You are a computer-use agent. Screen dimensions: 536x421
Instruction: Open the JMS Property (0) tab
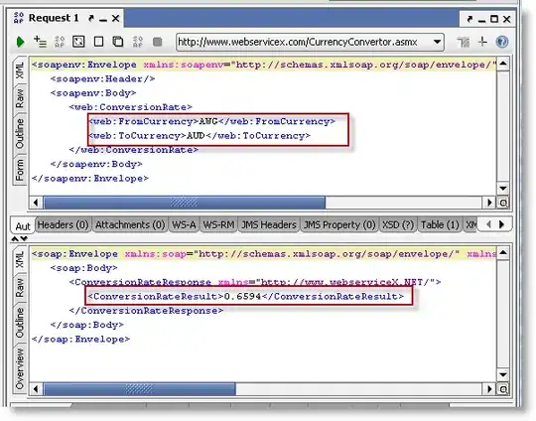pos(339,224)
